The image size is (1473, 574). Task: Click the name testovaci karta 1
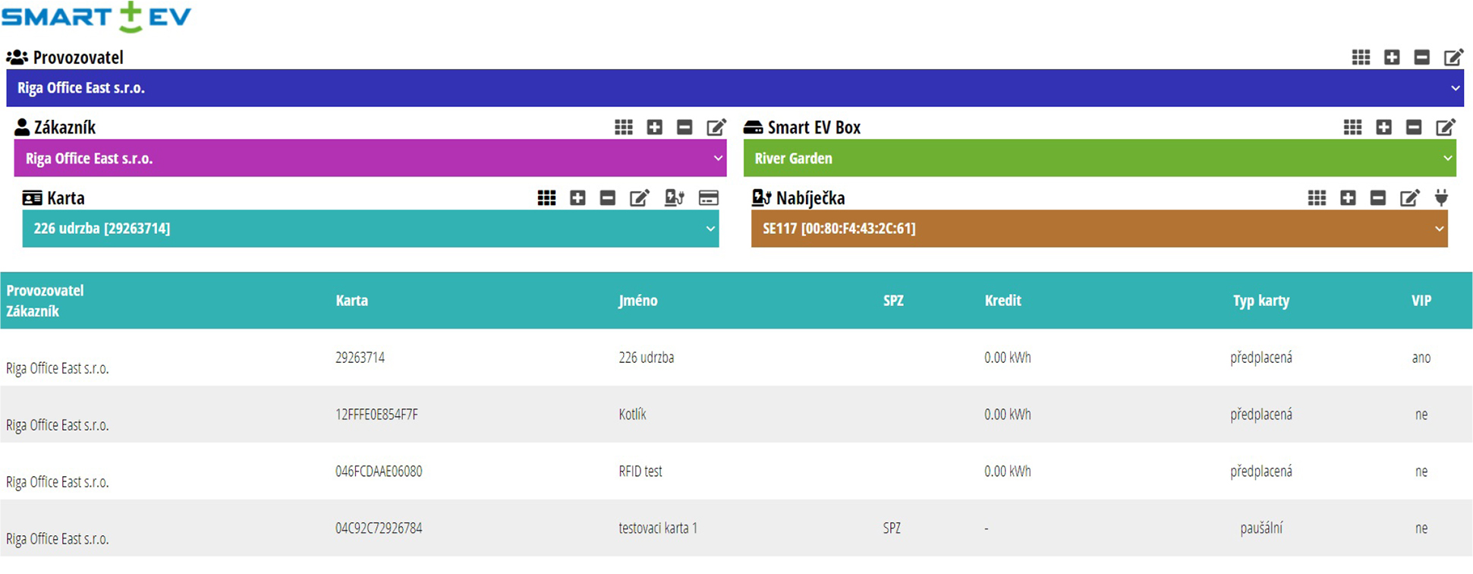coord(658,528)
